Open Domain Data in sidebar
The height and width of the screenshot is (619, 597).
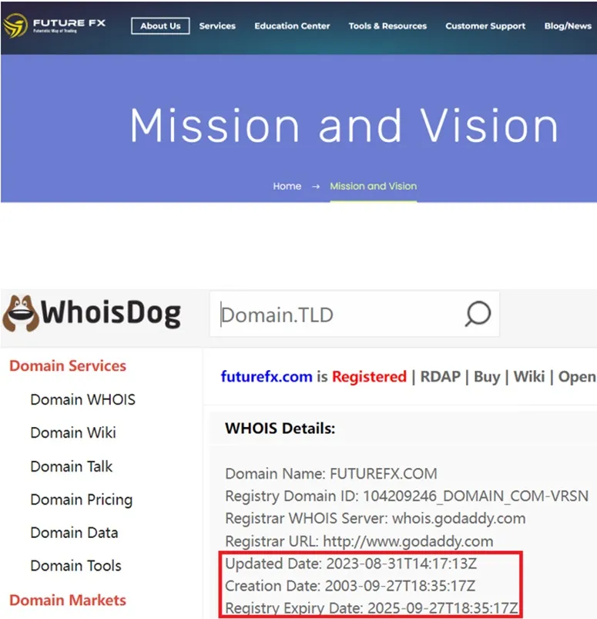pos(74,533)
